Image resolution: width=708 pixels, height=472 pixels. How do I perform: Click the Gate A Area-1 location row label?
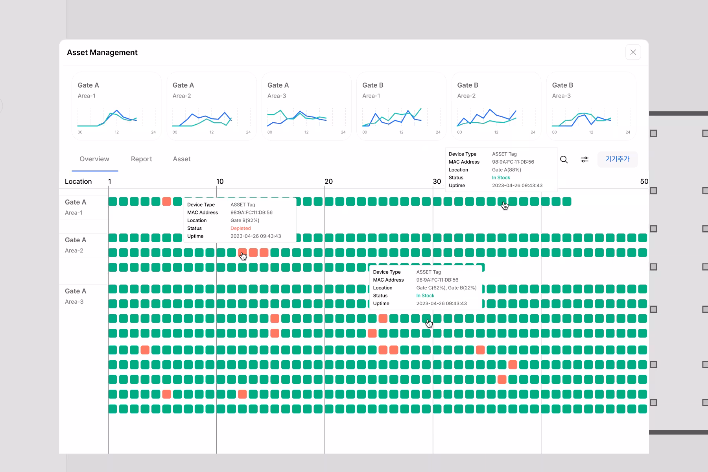point(75,207)
